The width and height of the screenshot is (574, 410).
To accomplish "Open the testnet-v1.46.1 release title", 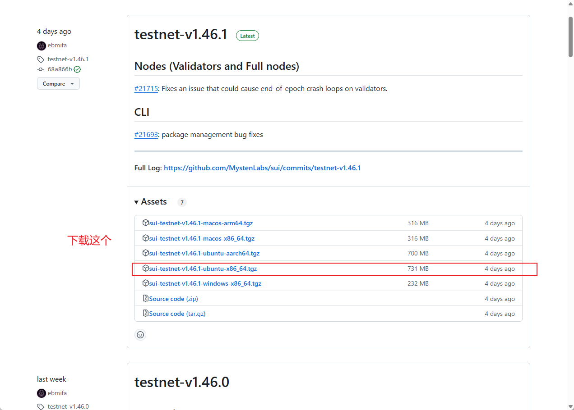I will coord(181,35).
